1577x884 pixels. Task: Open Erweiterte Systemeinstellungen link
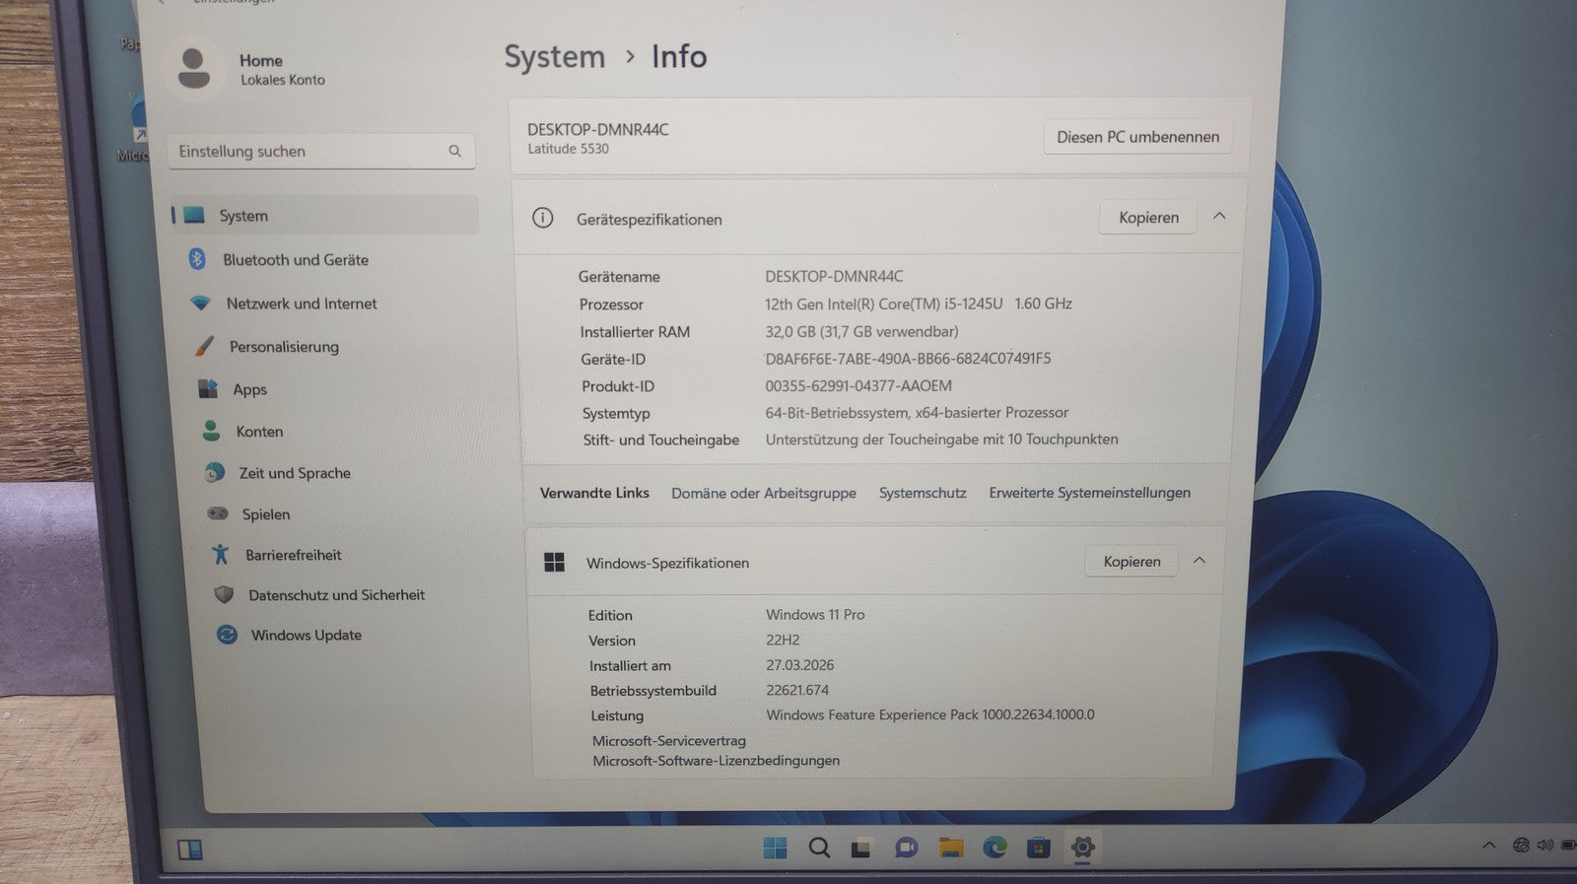click(1089, 493)
